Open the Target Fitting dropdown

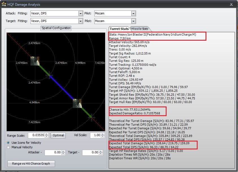tap(80, 21)
